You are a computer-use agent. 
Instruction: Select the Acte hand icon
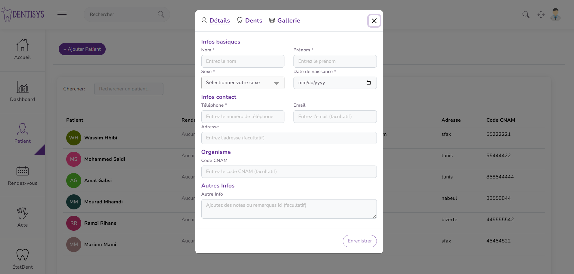click(x=23, y=213)
